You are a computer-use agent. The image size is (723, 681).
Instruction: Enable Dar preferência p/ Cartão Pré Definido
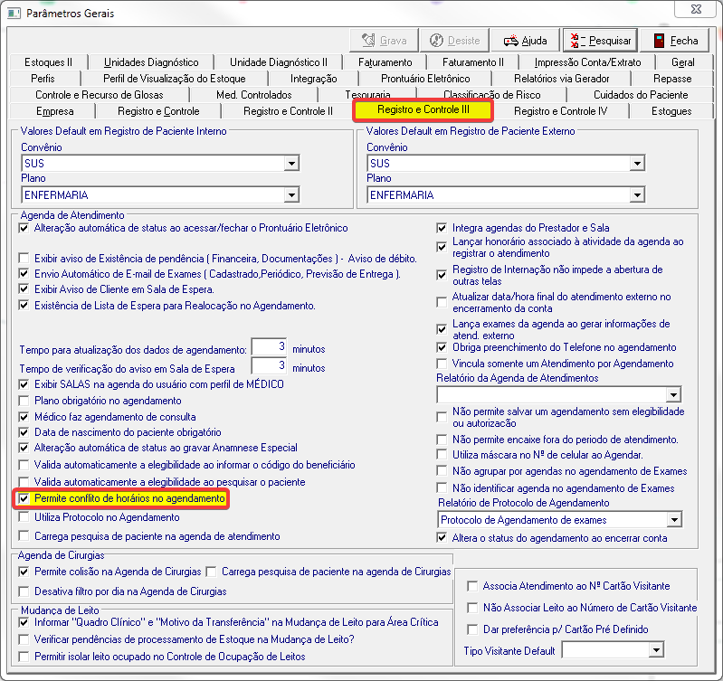coord(472,629)
